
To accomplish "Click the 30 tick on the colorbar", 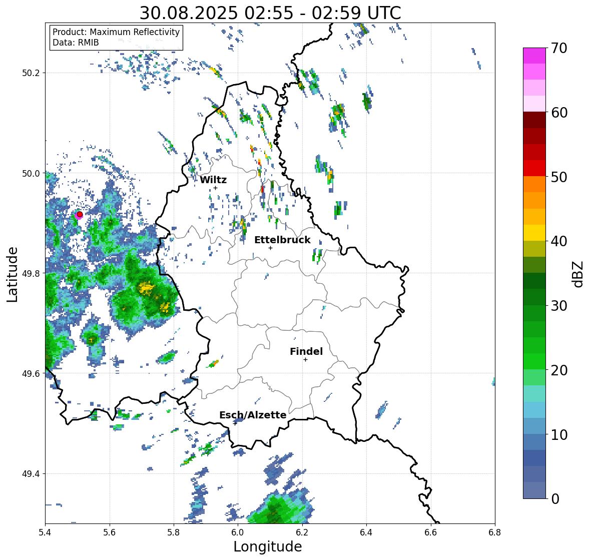I will 559,306.
